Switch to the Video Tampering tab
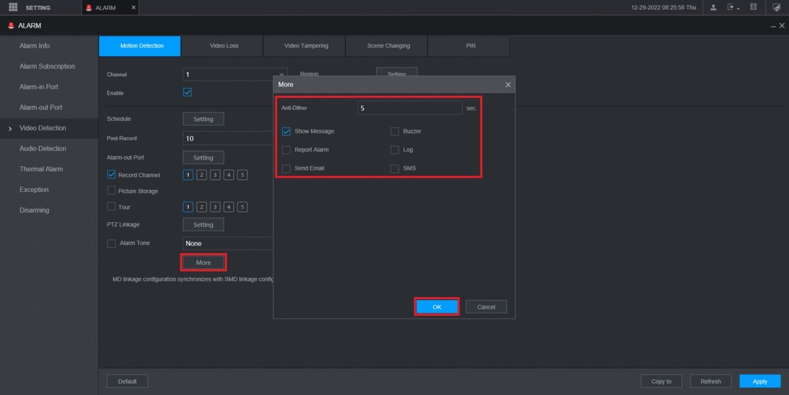The height and width of the screenshot is (395, 789). click(x=306, y=46)
